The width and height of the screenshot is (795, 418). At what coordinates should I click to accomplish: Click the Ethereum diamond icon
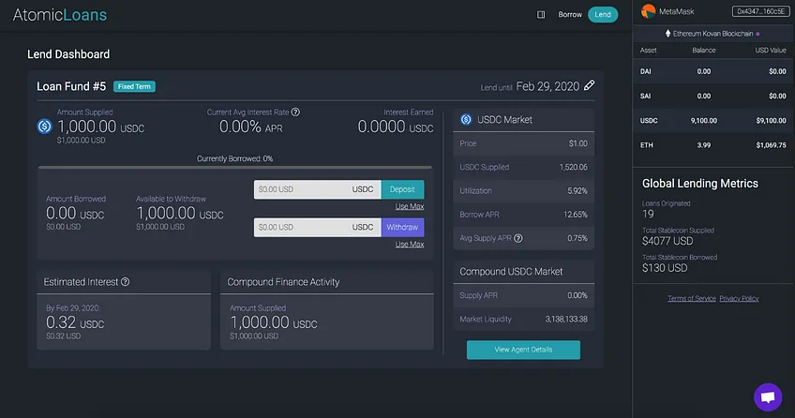pos(667,34)
